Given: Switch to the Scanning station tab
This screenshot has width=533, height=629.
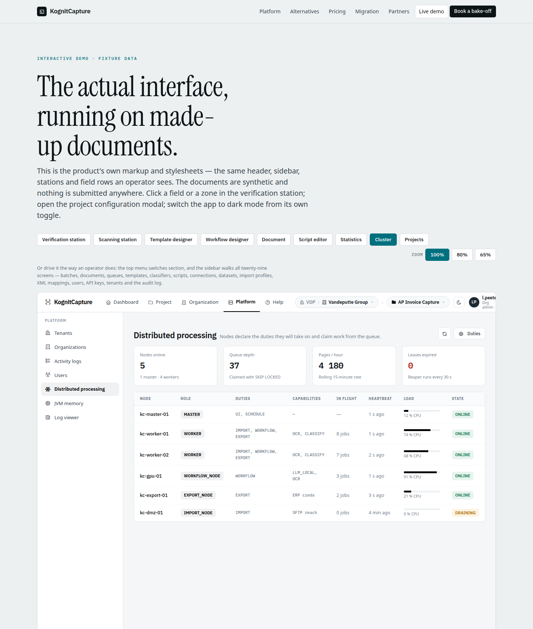Looking at the screenshot, I should [x=118, y=240].
